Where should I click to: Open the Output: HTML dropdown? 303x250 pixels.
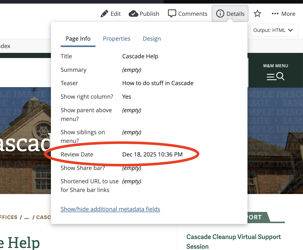point(274,30)
